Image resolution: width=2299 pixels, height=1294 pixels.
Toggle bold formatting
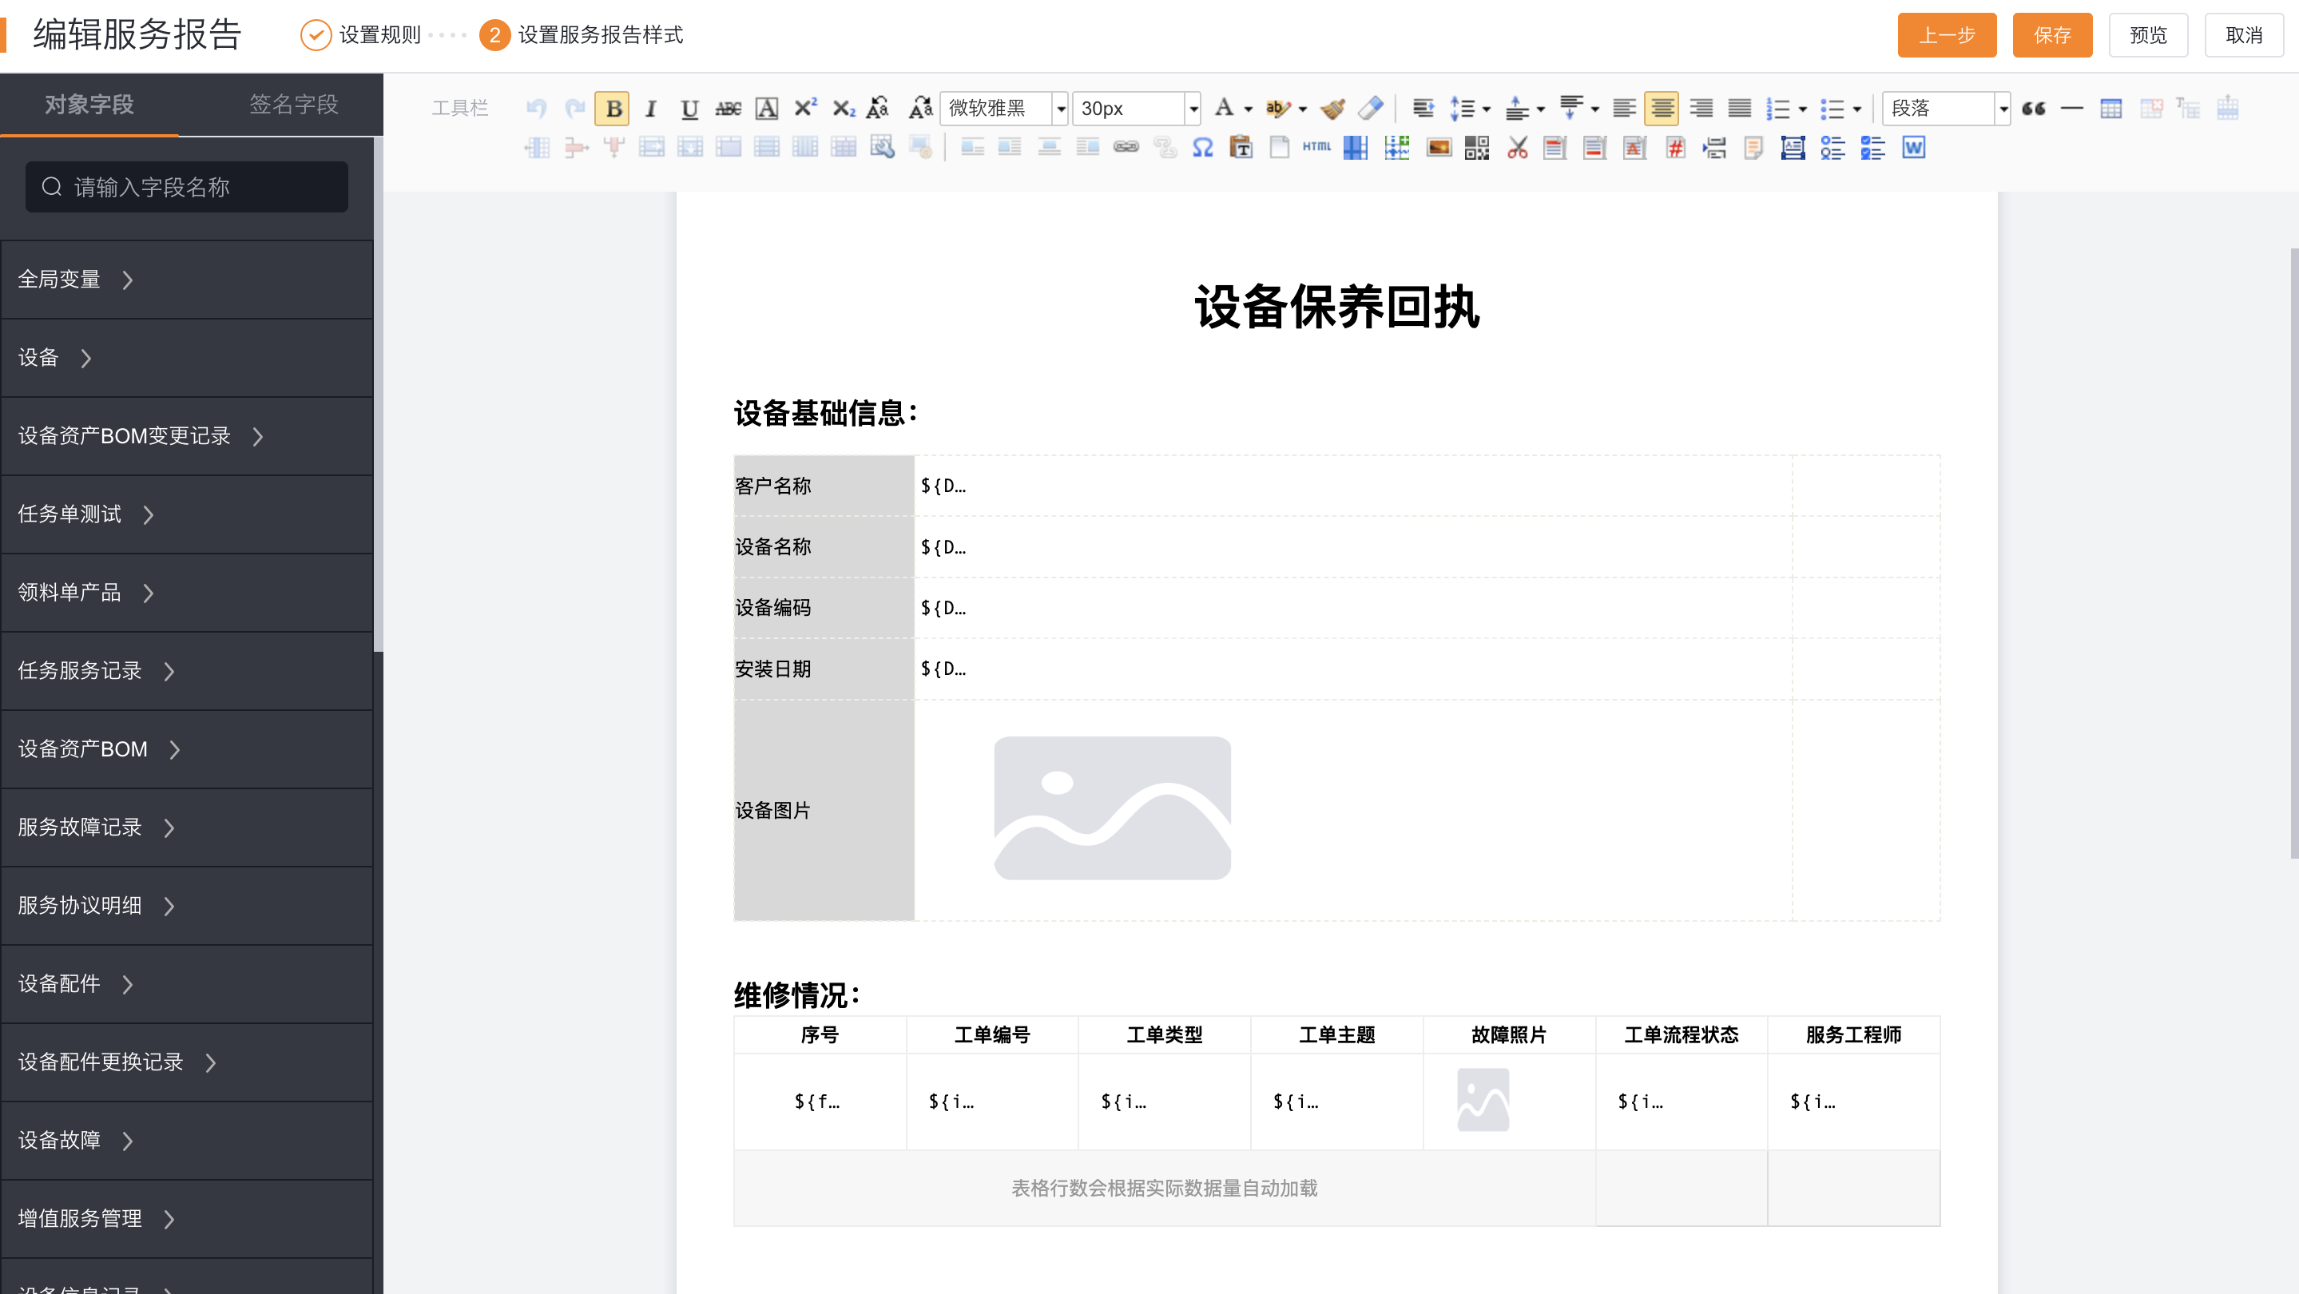pos(613,108)
